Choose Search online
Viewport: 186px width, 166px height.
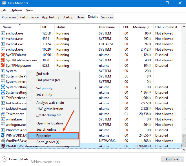tap(53, 130)
